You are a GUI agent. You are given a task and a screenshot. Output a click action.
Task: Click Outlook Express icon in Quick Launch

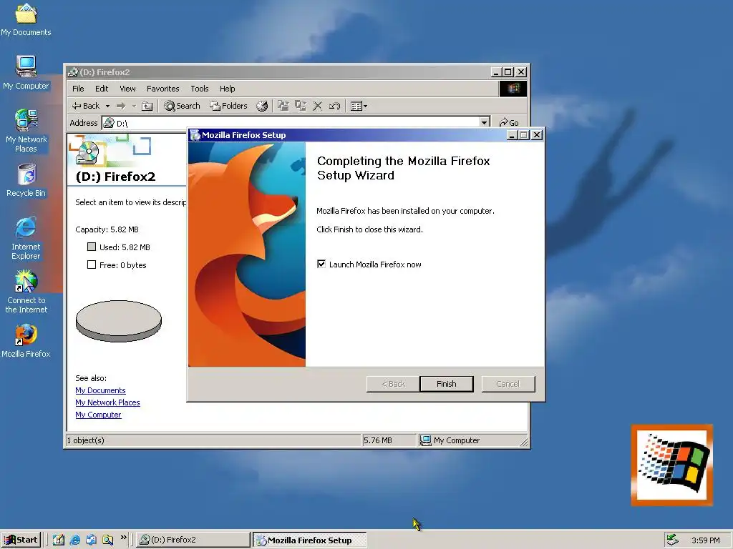pos(91,540)
